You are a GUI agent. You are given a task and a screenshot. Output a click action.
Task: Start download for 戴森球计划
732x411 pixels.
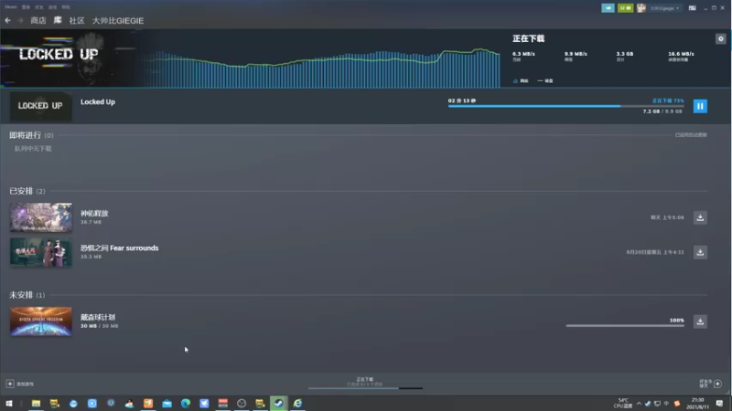700,321
